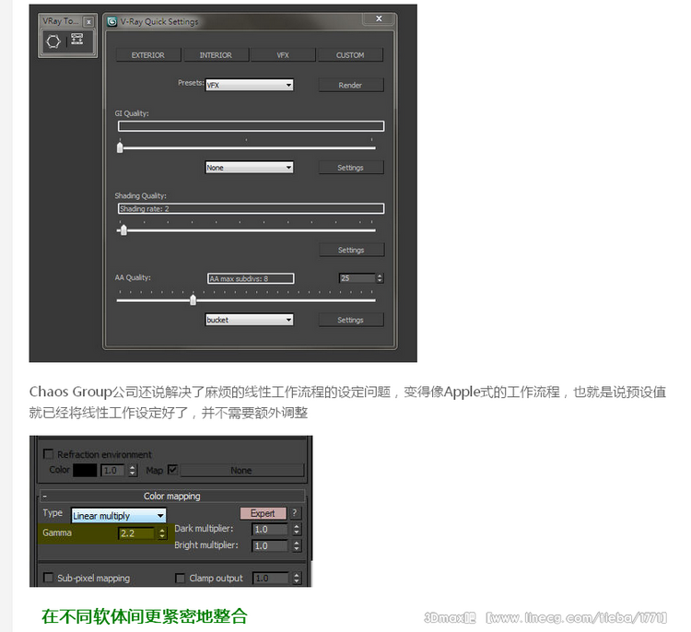The height and width of the screenshot is (632, 691).
Task: Click the green heading 在不同软体间更紧密地整合
Action: [145, 616]
